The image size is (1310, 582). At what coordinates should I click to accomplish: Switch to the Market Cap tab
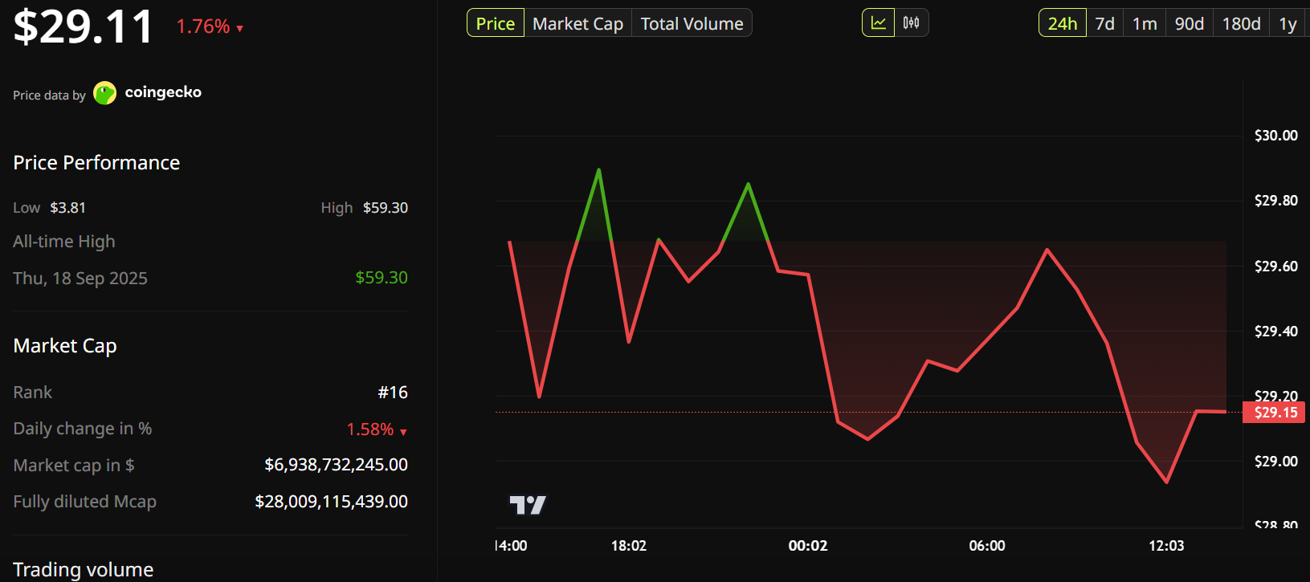pyautogui.click(x=577, y=22)
